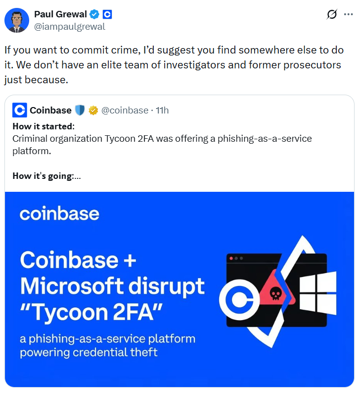Screen dimensions: 359x393
Task: Click the Windows logo in the graphic
Action: pos(318,291)
